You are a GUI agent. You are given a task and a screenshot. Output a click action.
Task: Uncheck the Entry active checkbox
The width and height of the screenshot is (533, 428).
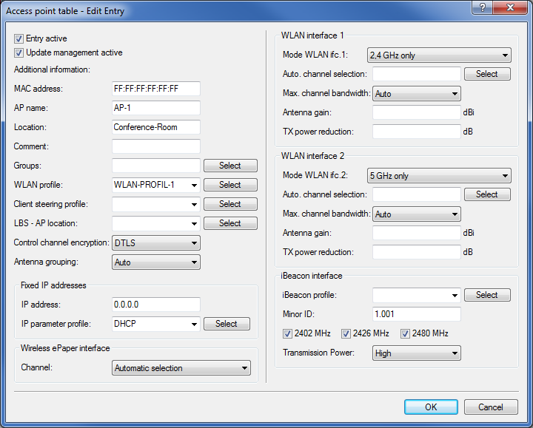pyautogui.click(x=19, y=38)
